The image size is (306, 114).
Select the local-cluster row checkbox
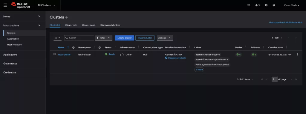(55, 54)
